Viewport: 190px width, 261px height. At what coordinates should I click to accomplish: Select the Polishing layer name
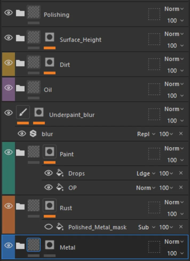57,15
